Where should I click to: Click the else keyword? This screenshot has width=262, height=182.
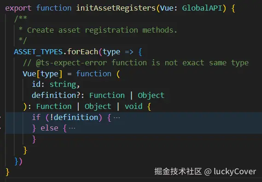(x=49, y=128)
